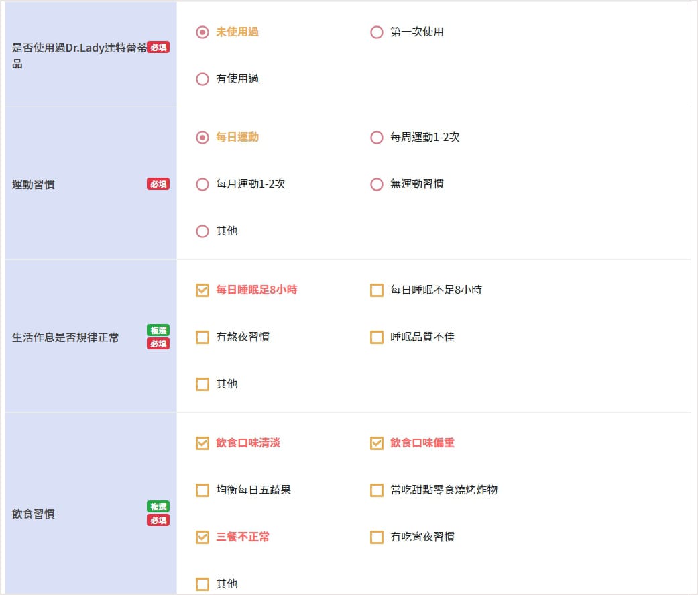The height and width of the screenshot is (595, 698).
Task: Choose the 第一次使用 radio option
Action: coord(377,32)
